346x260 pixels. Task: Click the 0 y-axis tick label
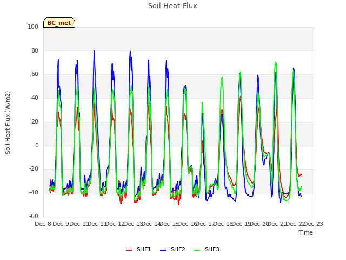pos(37,146)
